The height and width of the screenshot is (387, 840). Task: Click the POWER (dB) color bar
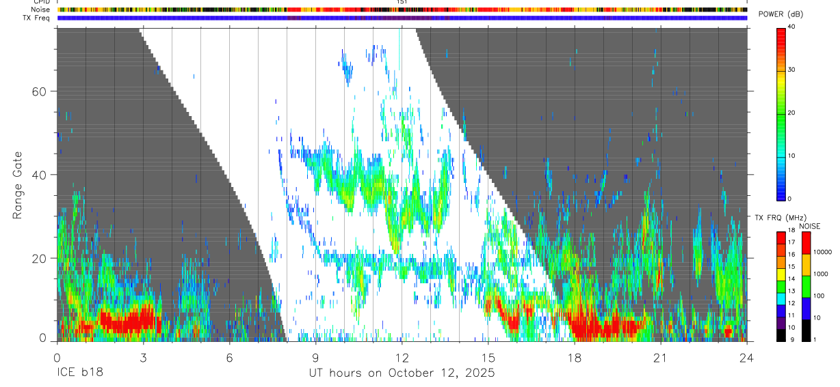[x=780, y=113]
